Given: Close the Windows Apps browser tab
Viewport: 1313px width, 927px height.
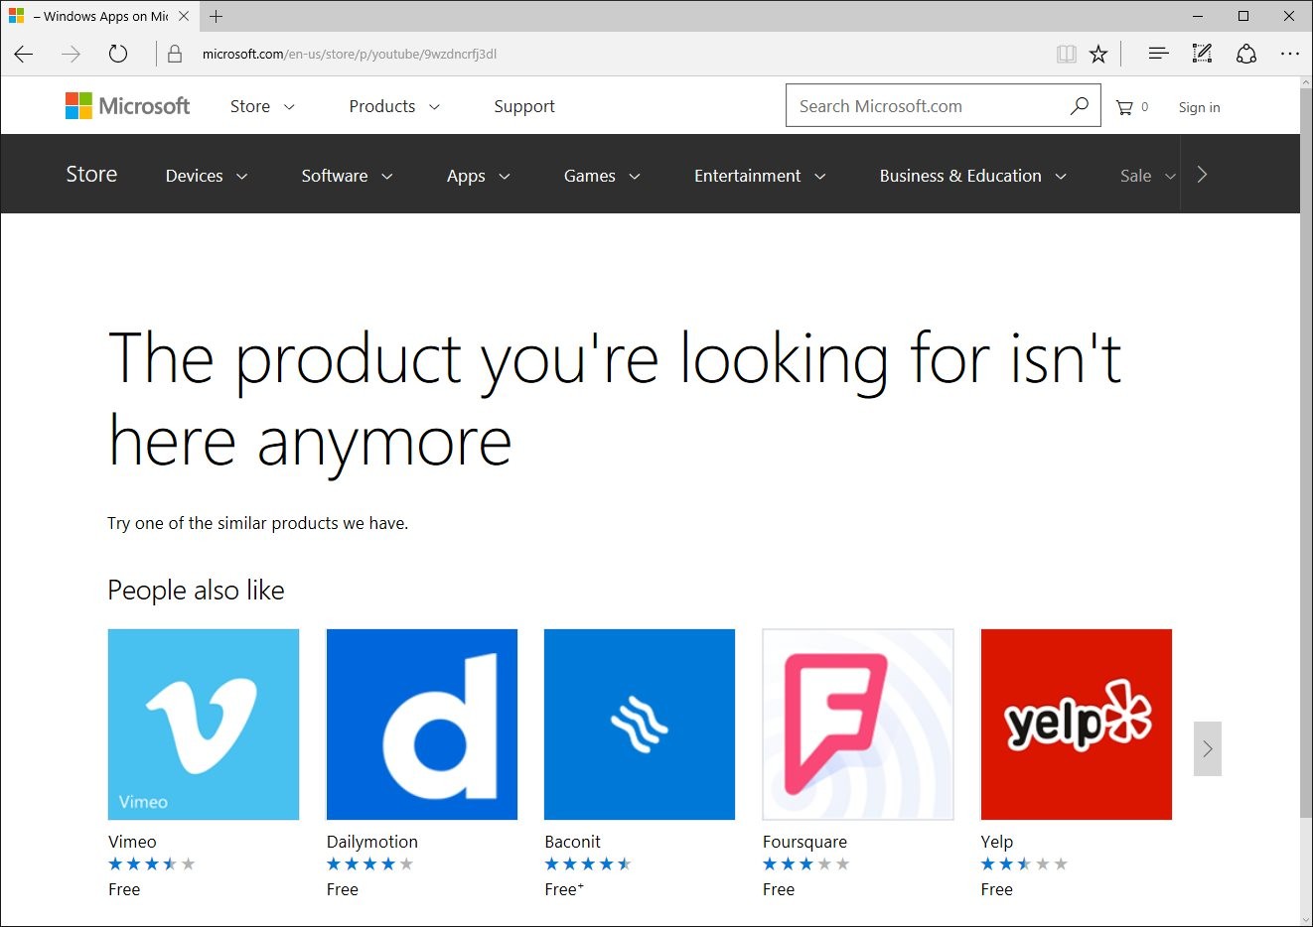Looking at the screenshot, I should pyautogui.click(x=184, y=16).
